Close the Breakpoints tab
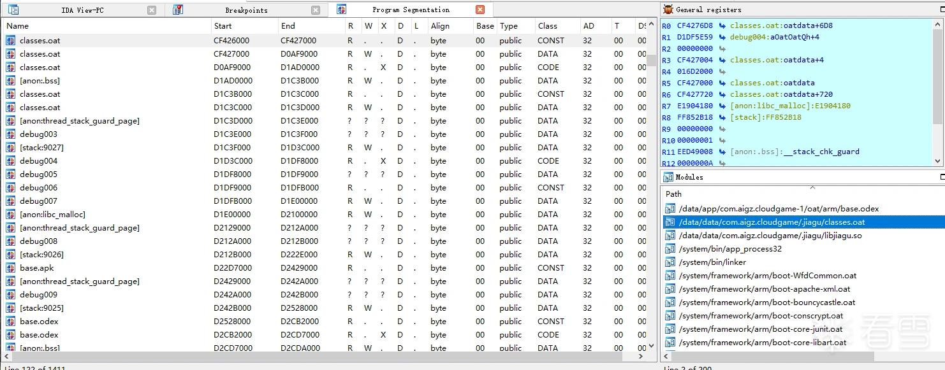This screenshot has height=370, width=945. (316, 10)
